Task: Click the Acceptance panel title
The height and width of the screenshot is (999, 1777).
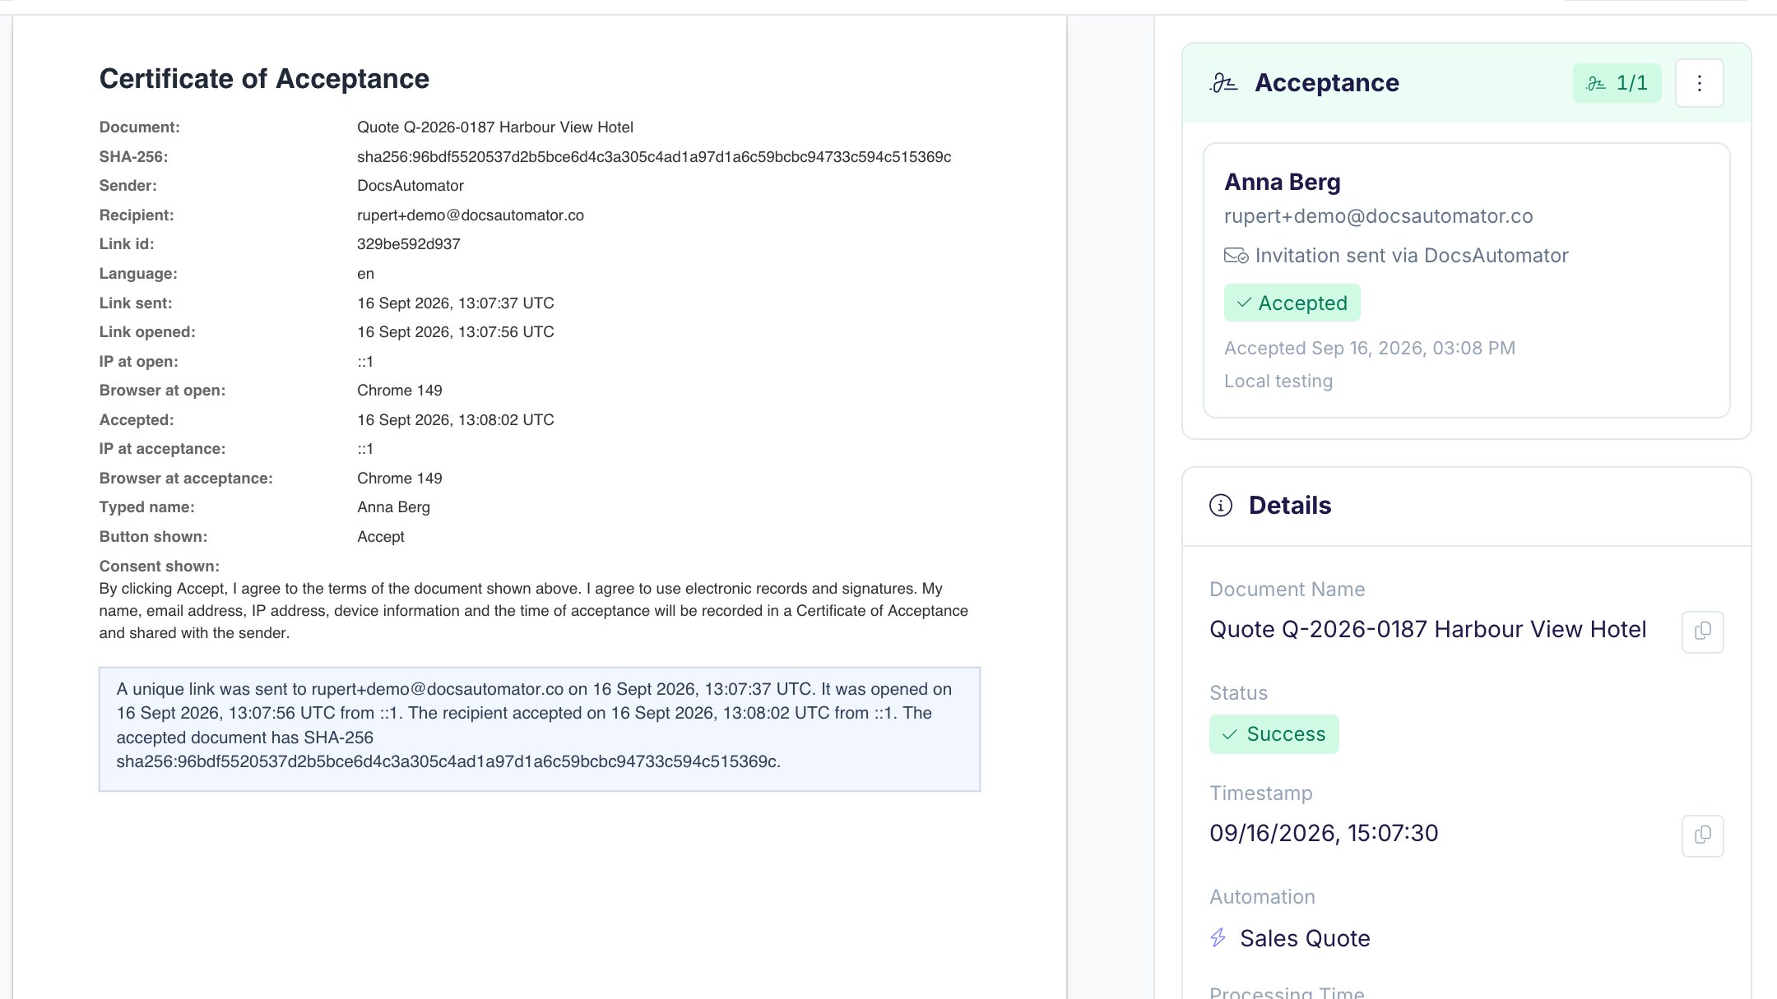Action: click(x=1326, y=83)
